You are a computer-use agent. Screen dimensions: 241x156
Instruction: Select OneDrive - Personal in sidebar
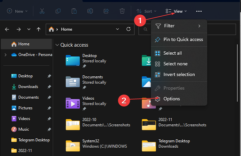[32, 55]
